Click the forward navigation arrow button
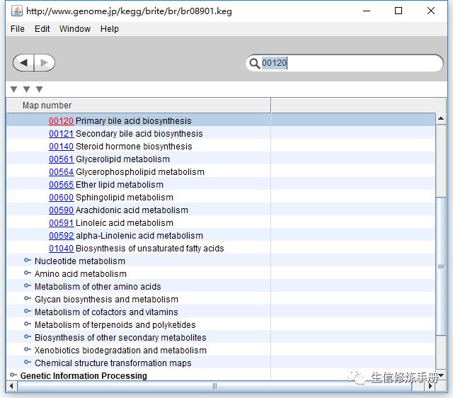The image size is (453, 398). coord(45,63)
